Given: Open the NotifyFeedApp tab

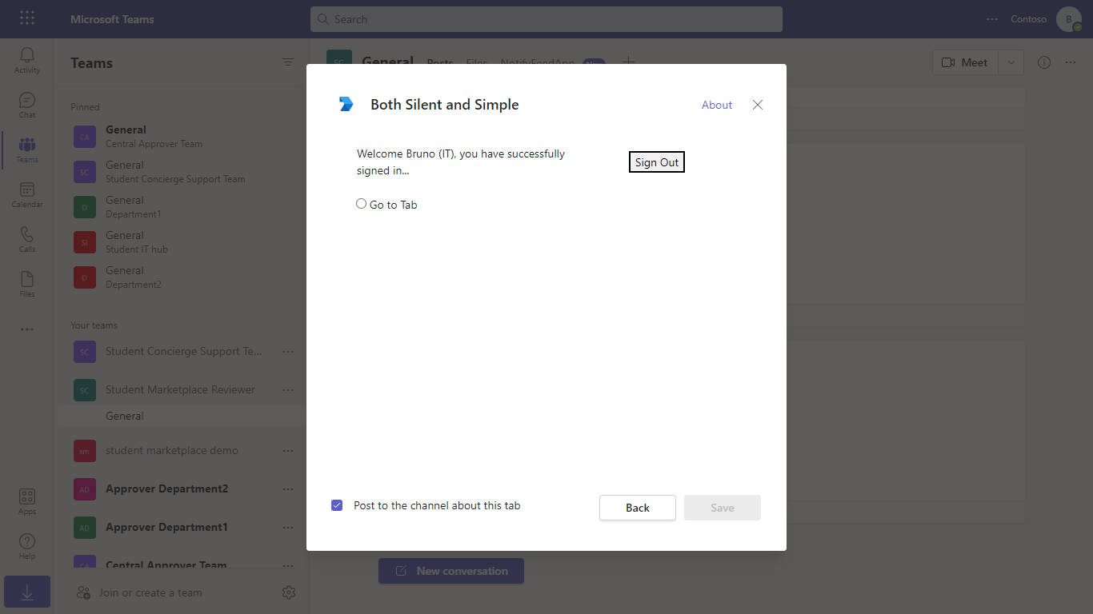Looking at the screenshot, I should [x=538, y=63].
